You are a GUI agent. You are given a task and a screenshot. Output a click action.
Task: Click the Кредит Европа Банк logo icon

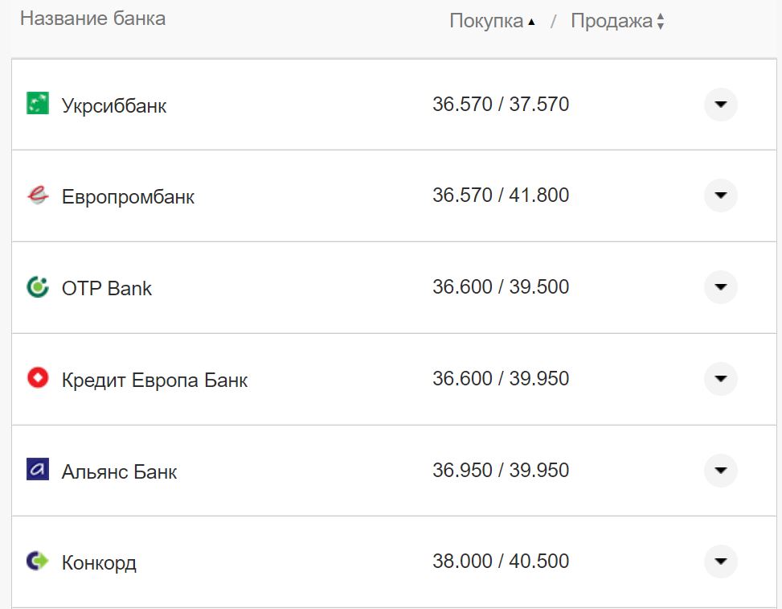(38, 379)
